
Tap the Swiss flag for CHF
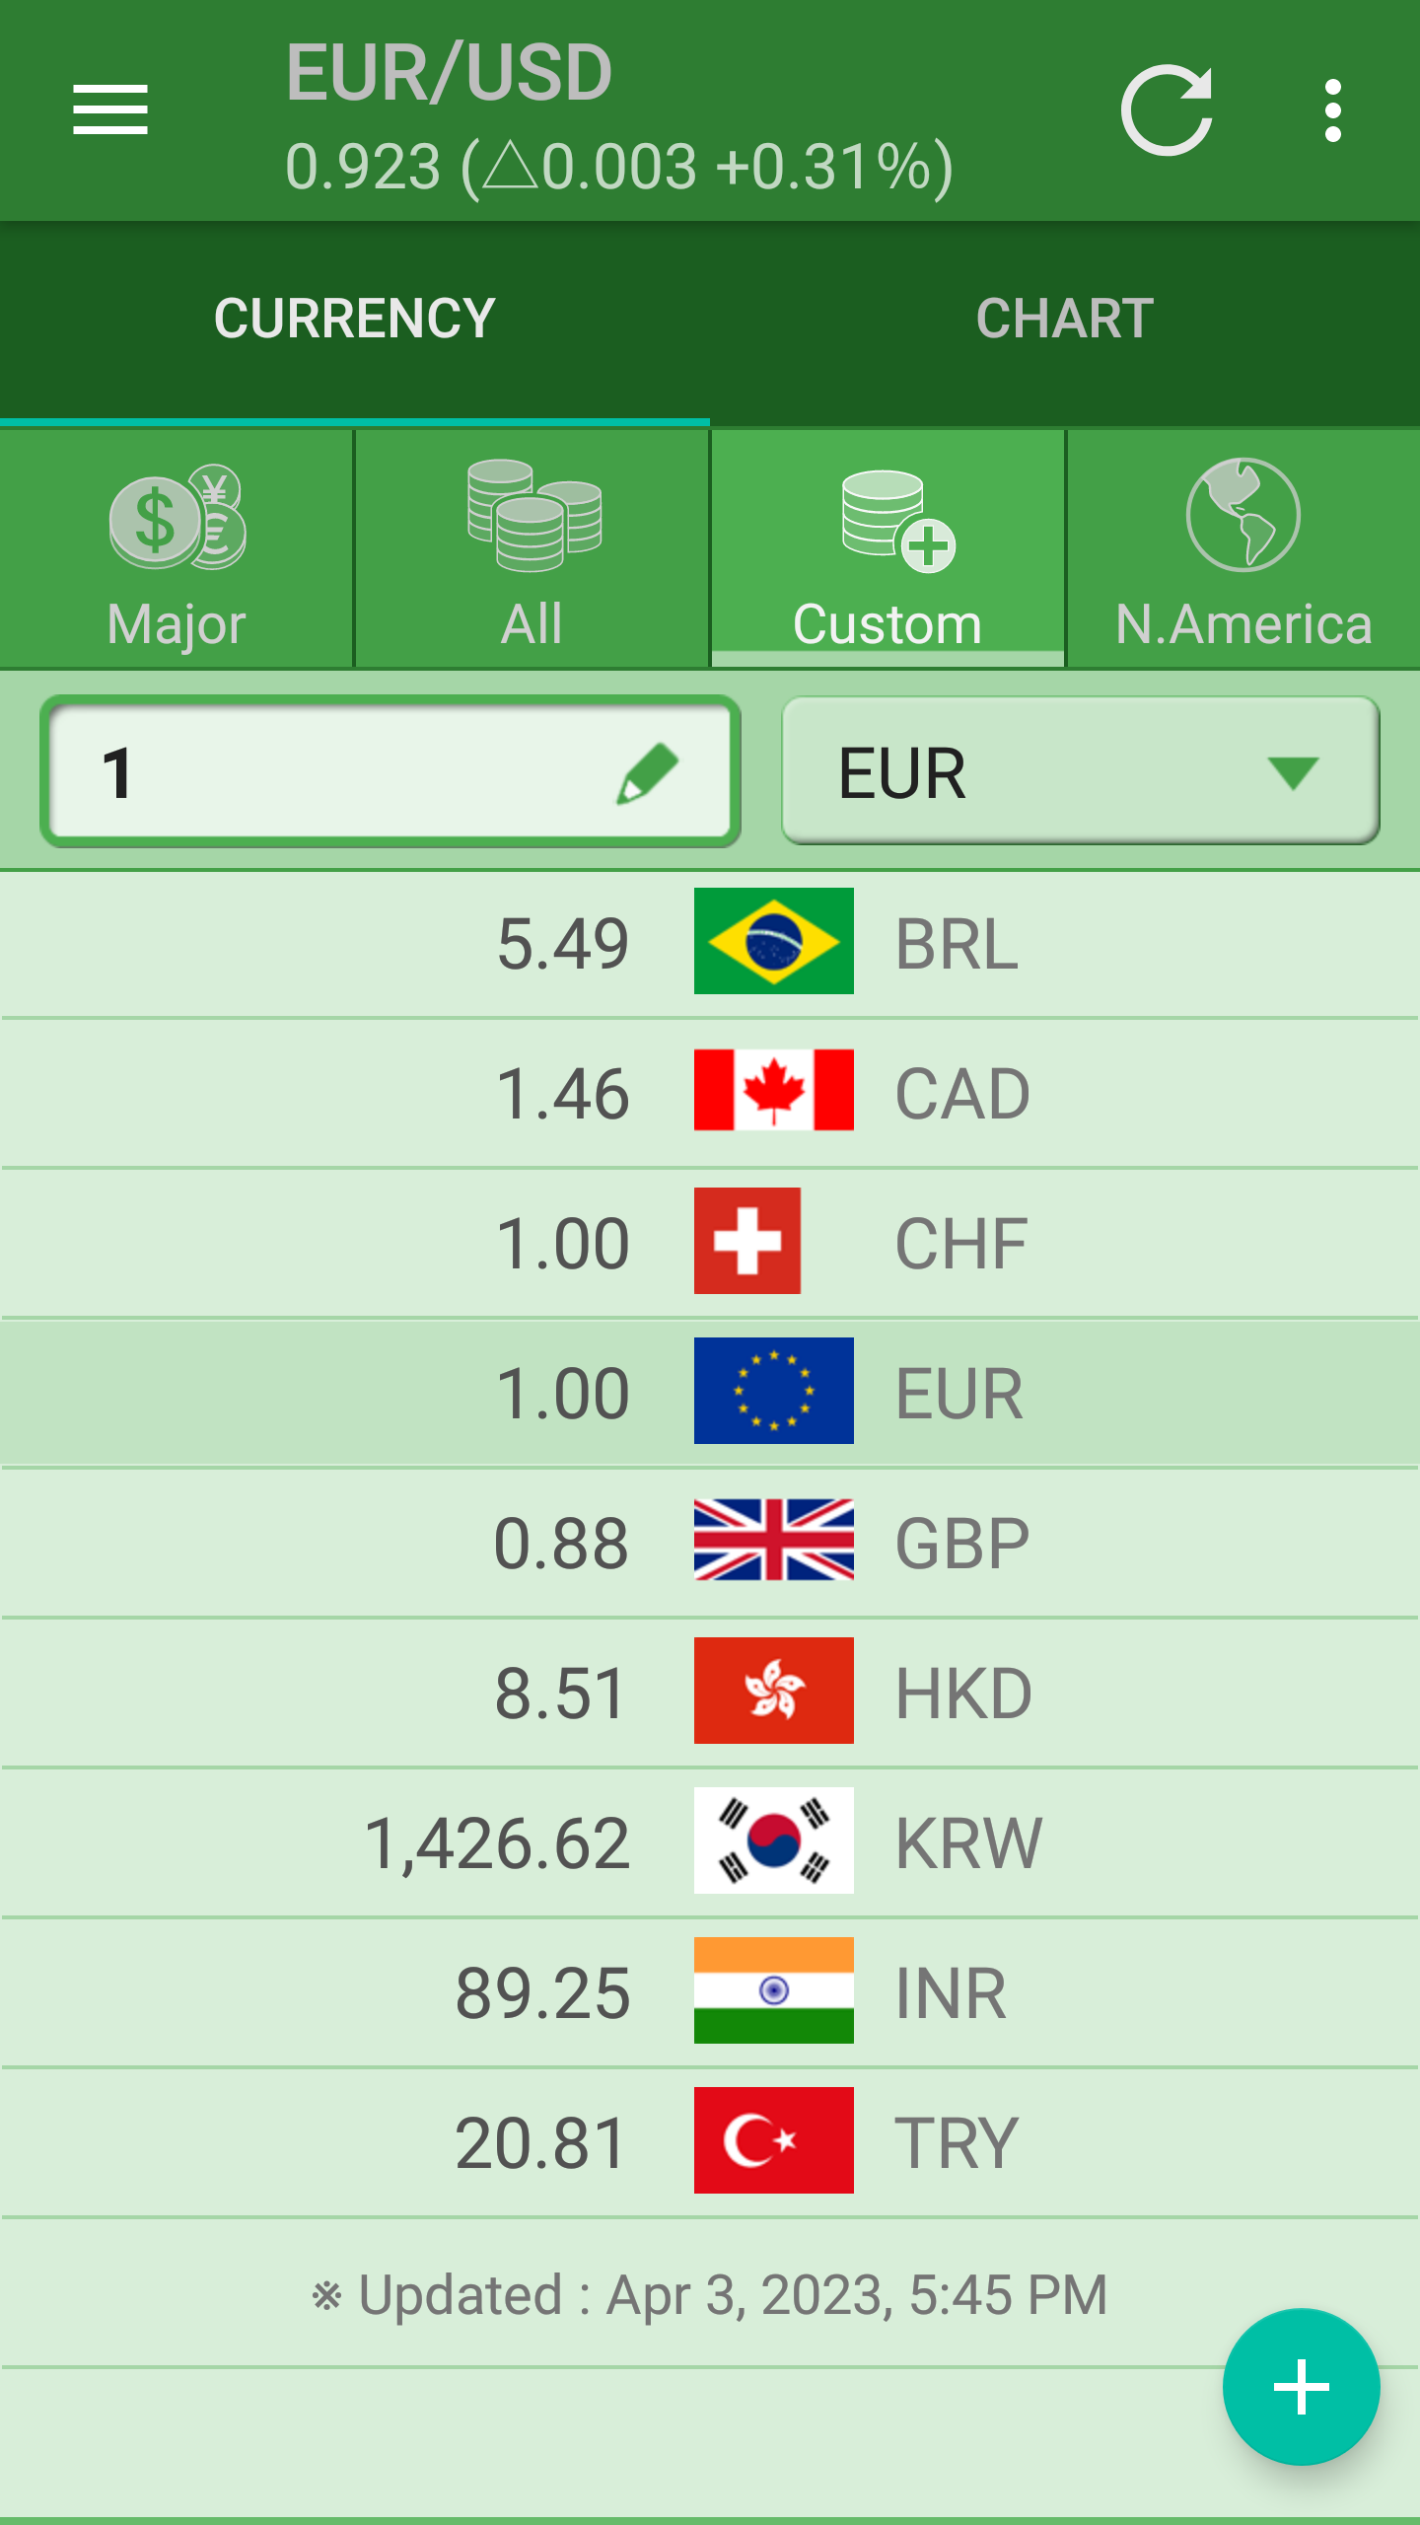click(x=747, y=1241)
